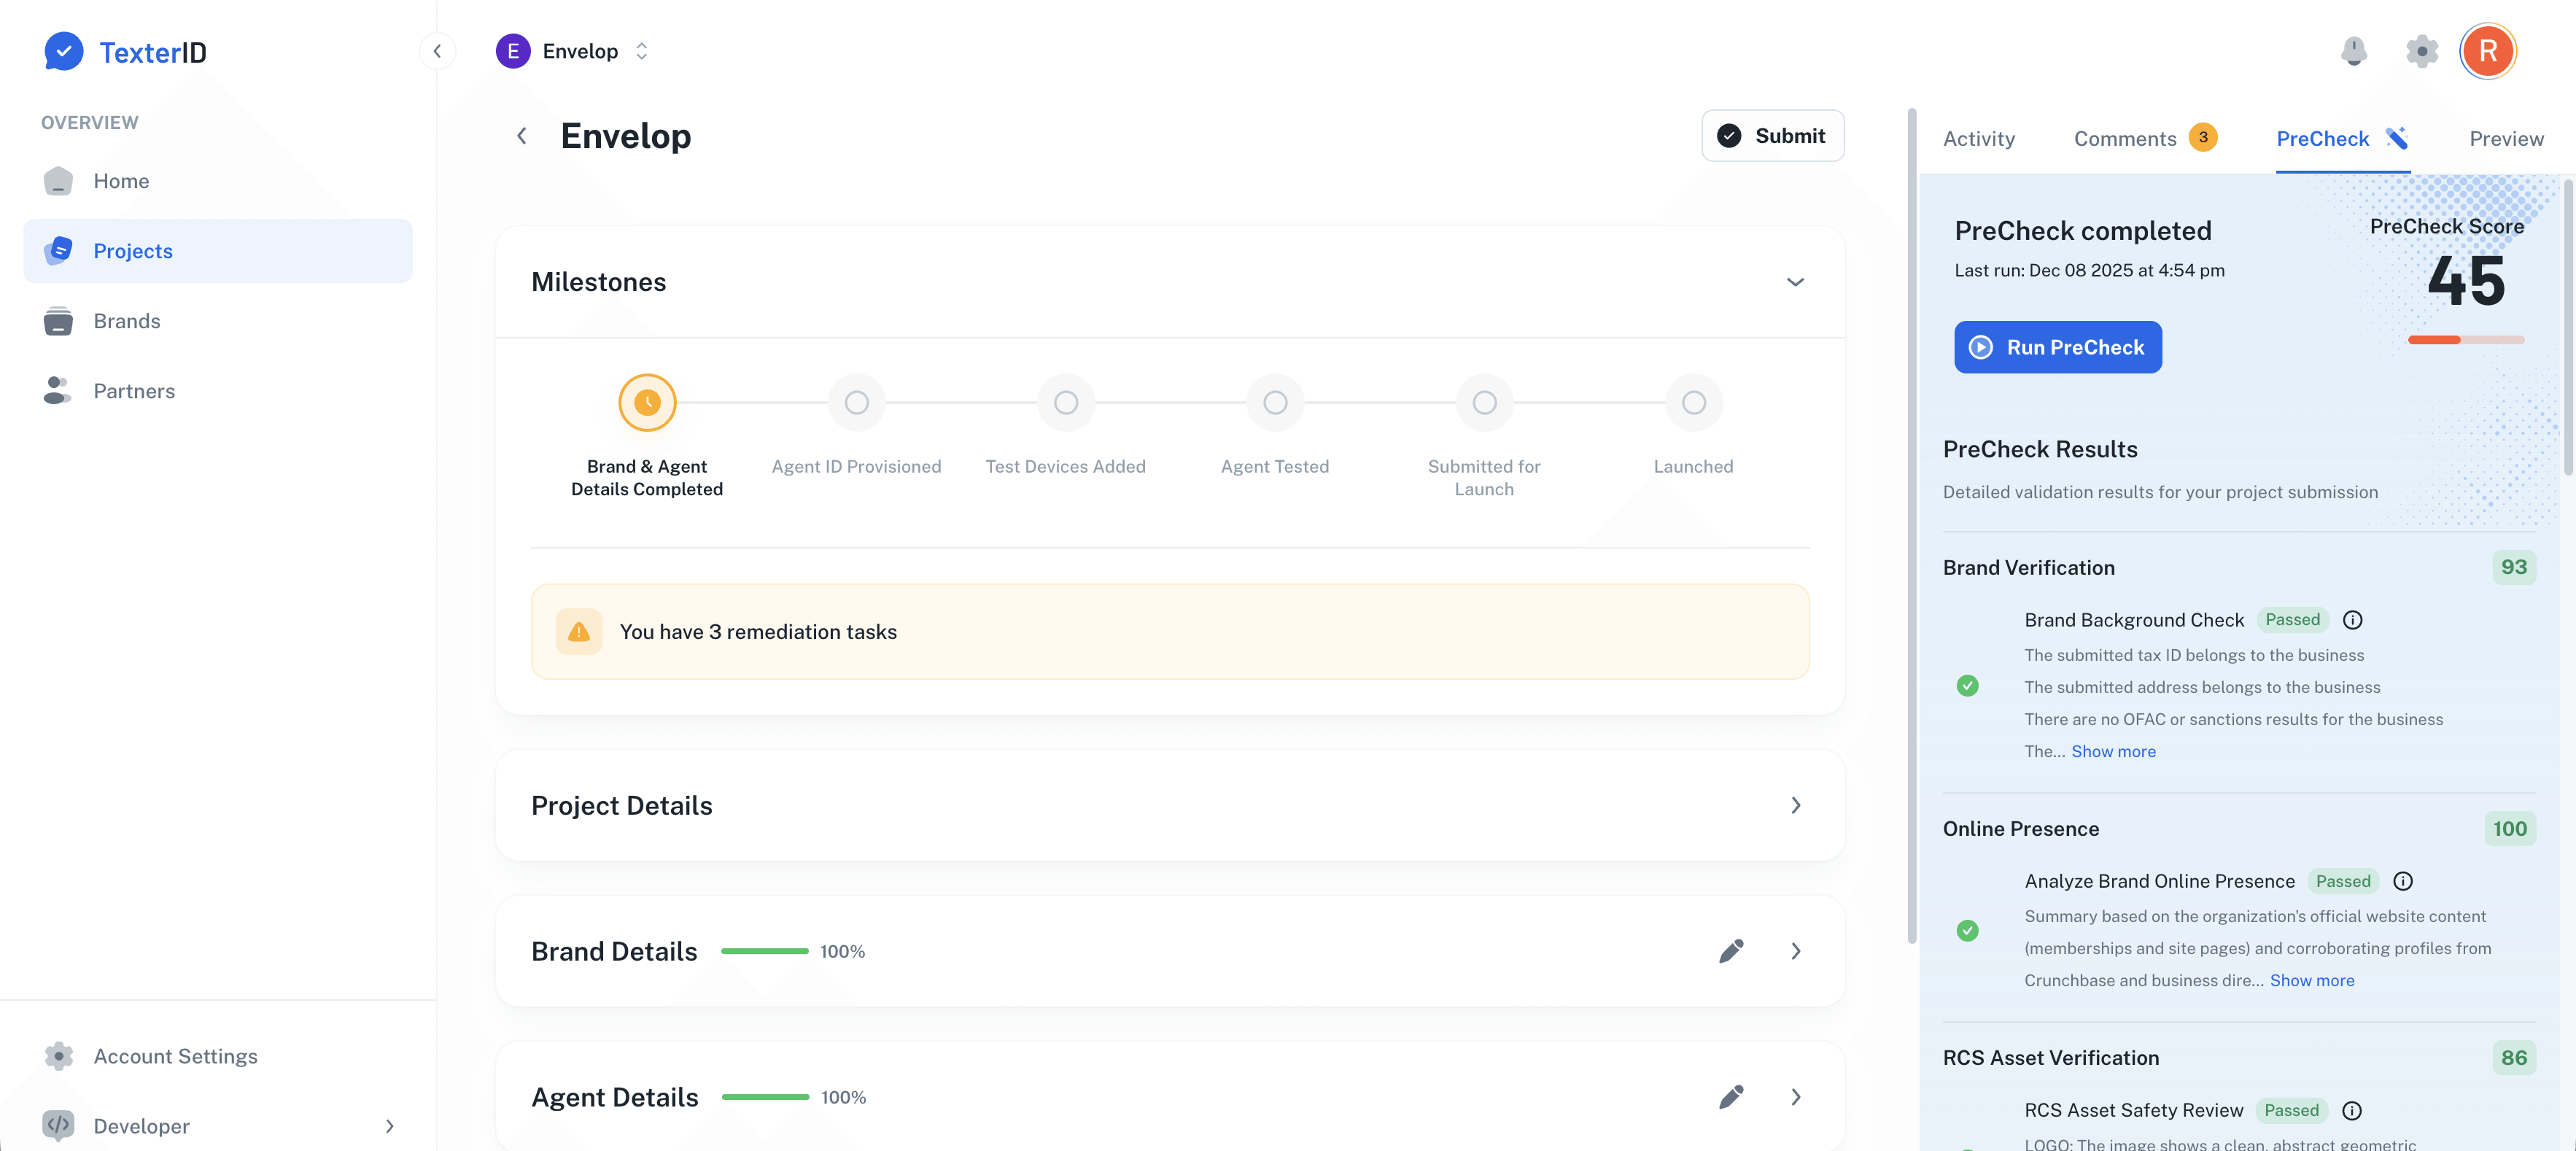Switch to the Activity tab
2576x1151 pixels.
(1979, 138)
